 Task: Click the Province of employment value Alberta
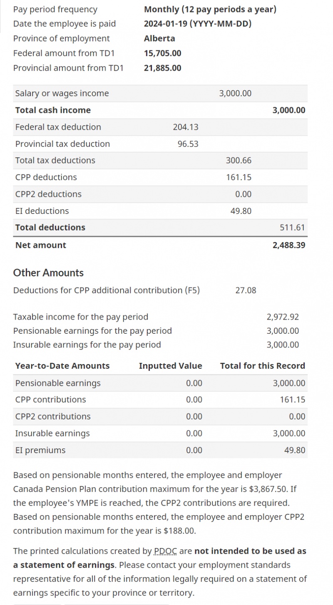coord(159,39)
